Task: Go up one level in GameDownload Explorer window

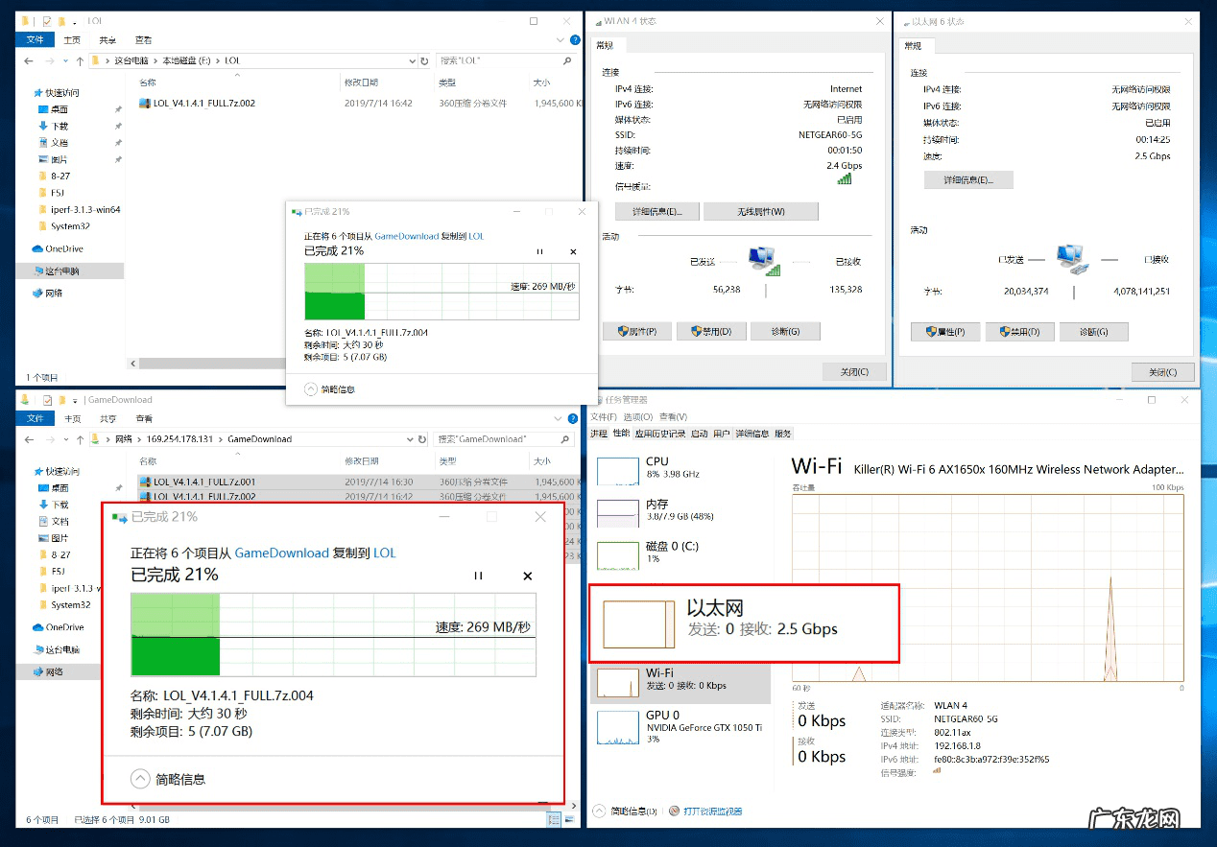Action: 79,439
